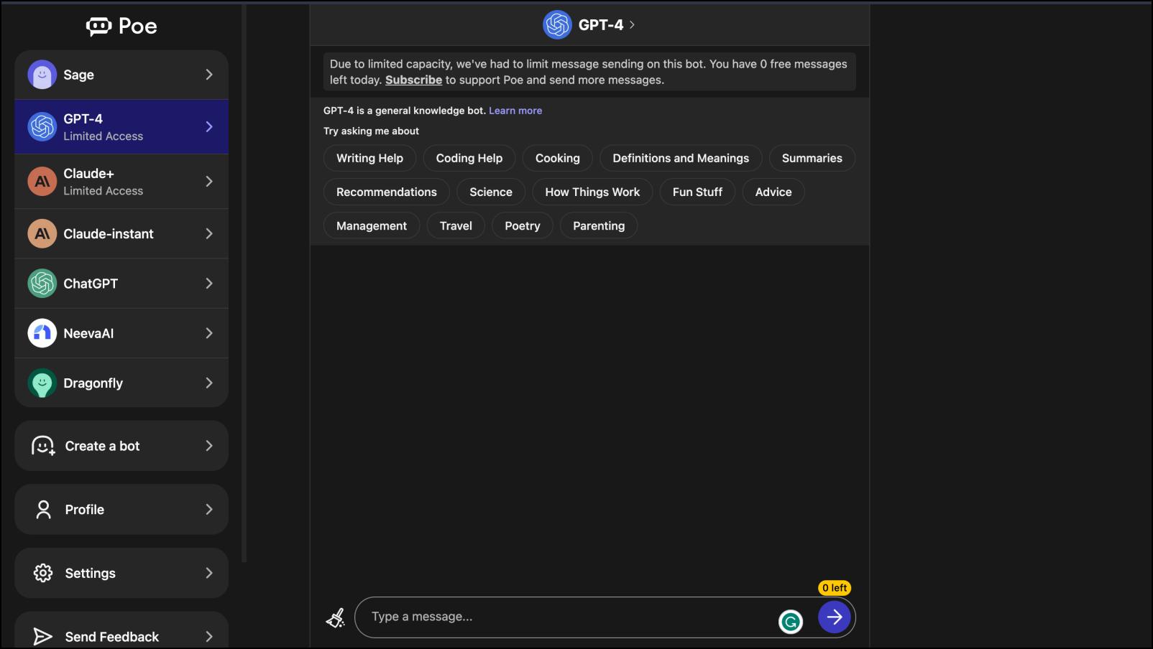Expand the Settings row chevron
Image resolution: width=1153 pixels, height=649 pixels.
pos(209,573)
